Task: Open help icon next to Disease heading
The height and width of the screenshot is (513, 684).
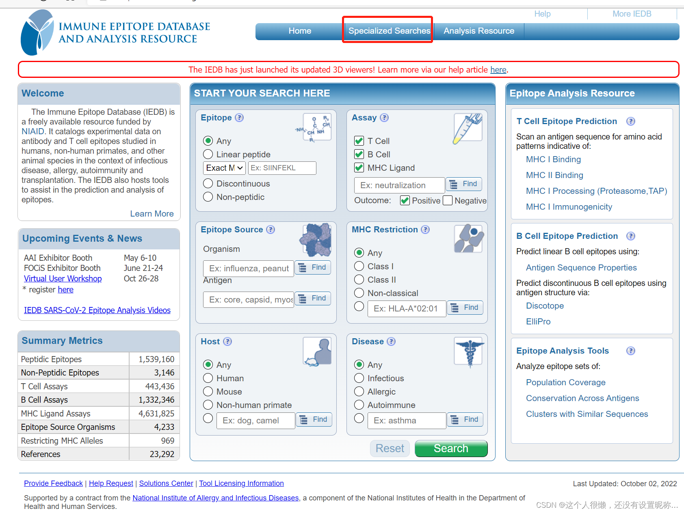Action: [391, 341]
